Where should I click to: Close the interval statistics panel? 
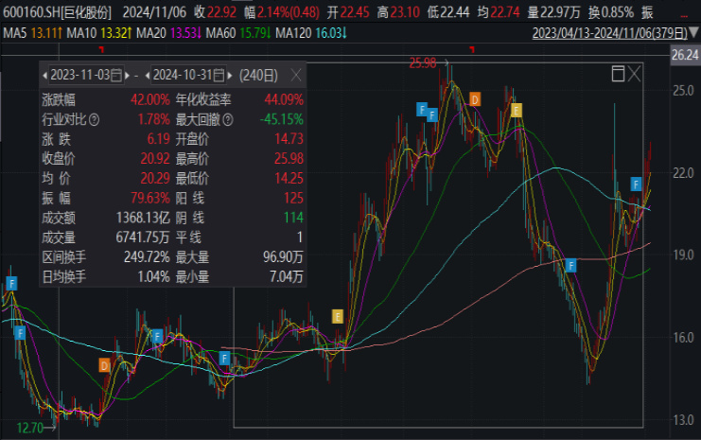pyautogui.click(x=295, y=74)
